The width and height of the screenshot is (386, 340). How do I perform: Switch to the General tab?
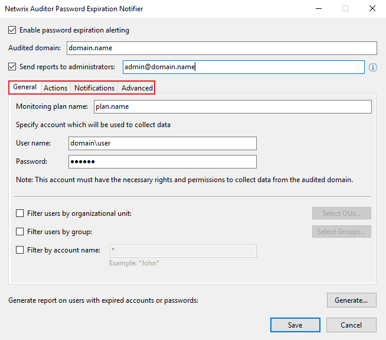tap(25, 88)
